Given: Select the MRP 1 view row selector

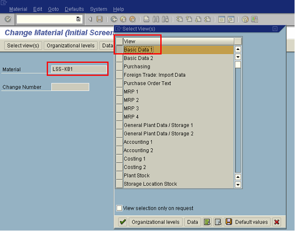Looking at the screenshot, I should pyautogui.click(x=119, y=91).
